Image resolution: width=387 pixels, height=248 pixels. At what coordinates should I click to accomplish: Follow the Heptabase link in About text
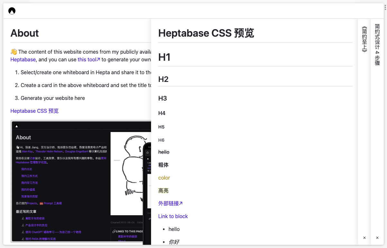coord(23,59)
